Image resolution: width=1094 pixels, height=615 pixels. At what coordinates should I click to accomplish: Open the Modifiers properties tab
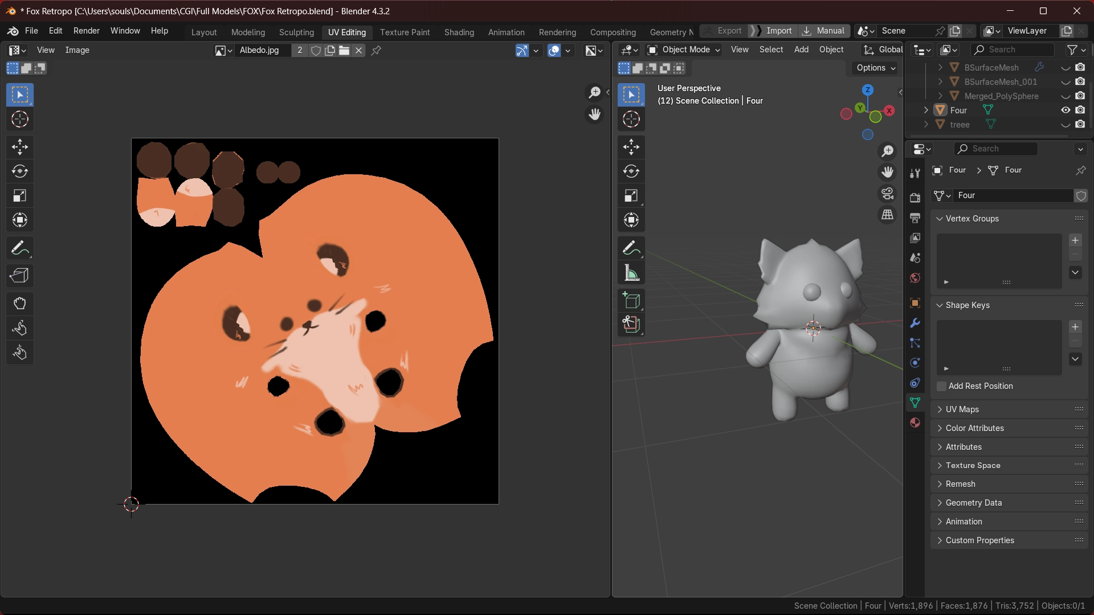point(915,323)
